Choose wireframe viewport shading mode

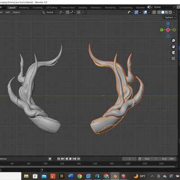[x=159, y=12]
